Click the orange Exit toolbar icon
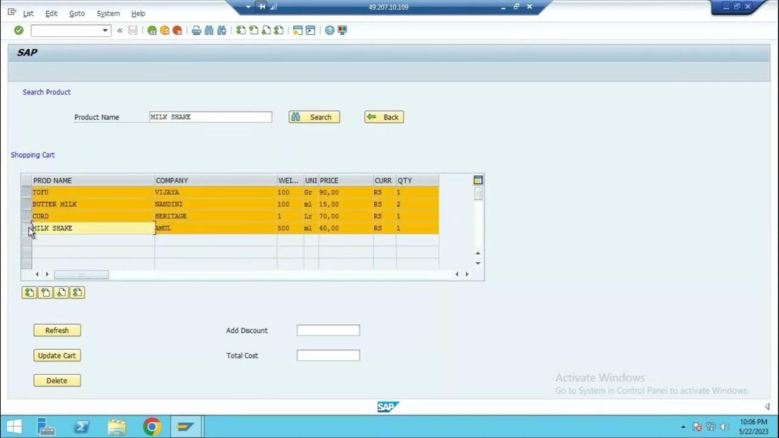779x438 pixels. 165,30
